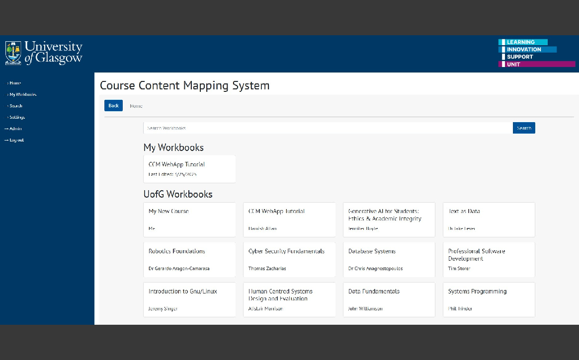Go to My Workbooks in sidebar
Image resolution: width=579 pixels, height=360 pixels.
pos(22,94)
